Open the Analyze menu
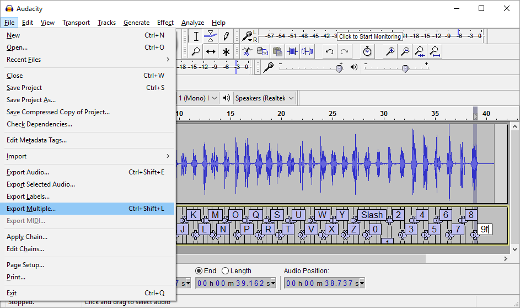 pyautogui.click(x=192, y=23)
